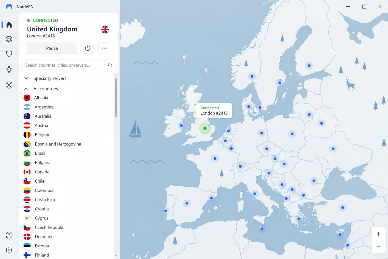Viewport: 388px width, 259px height.
Task: Click scrollbar down arrow in country list
Action: (116, 256)
